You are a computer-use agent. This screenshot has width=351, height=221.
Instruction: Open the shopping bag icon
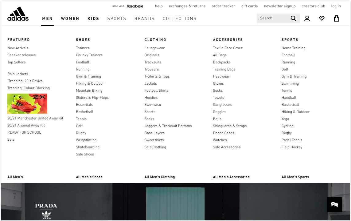coord(337,18)
